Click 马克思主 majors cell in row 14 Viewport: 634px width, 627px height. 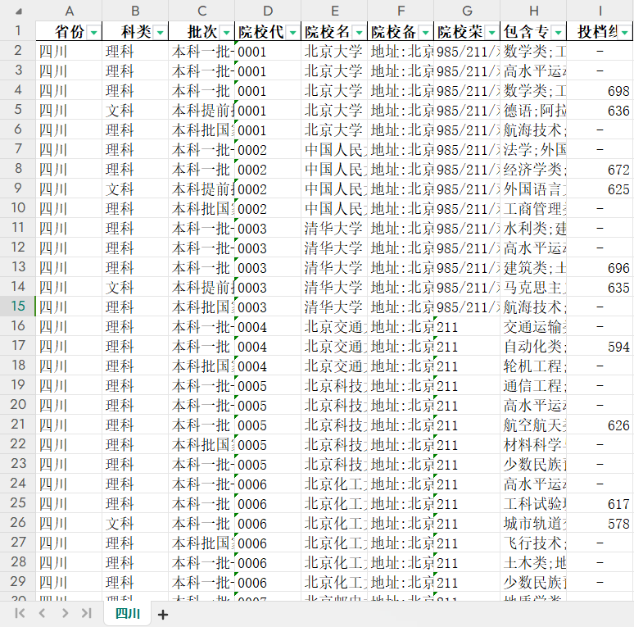[533, 287]
